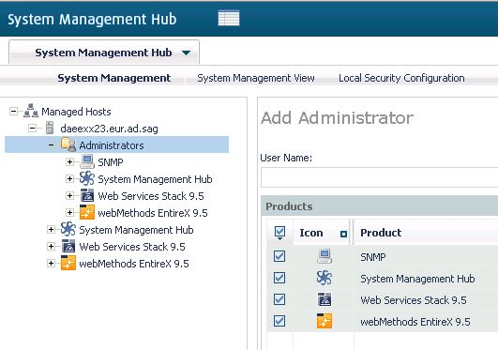The image size is (498, 350).
Task: Click webMethods EntireX icon under Administrators
Action: [87, 212]
